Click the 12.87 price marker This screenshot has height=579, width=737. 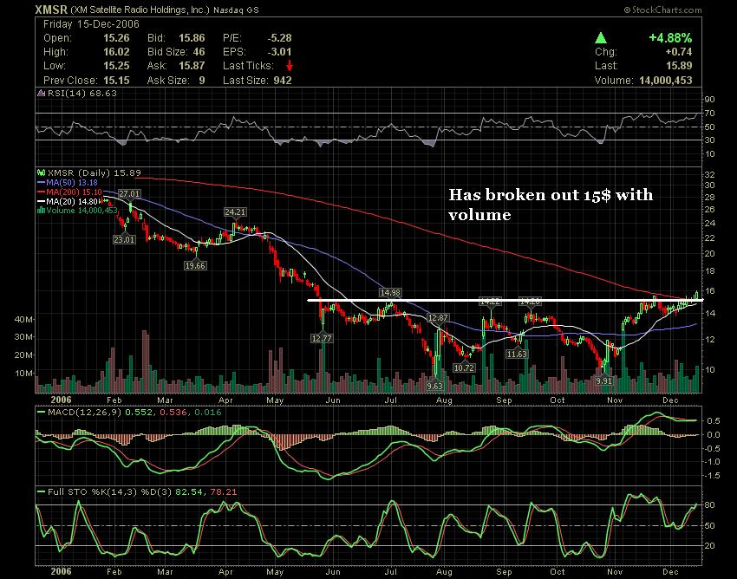[x=438, y=318]
